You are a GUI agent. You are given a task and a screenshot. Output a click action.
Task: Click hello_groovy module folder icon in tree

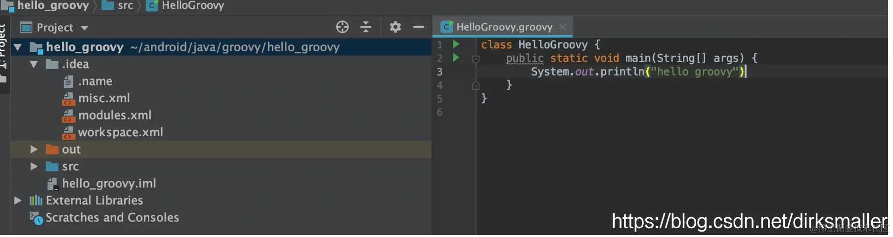(36, 47)
